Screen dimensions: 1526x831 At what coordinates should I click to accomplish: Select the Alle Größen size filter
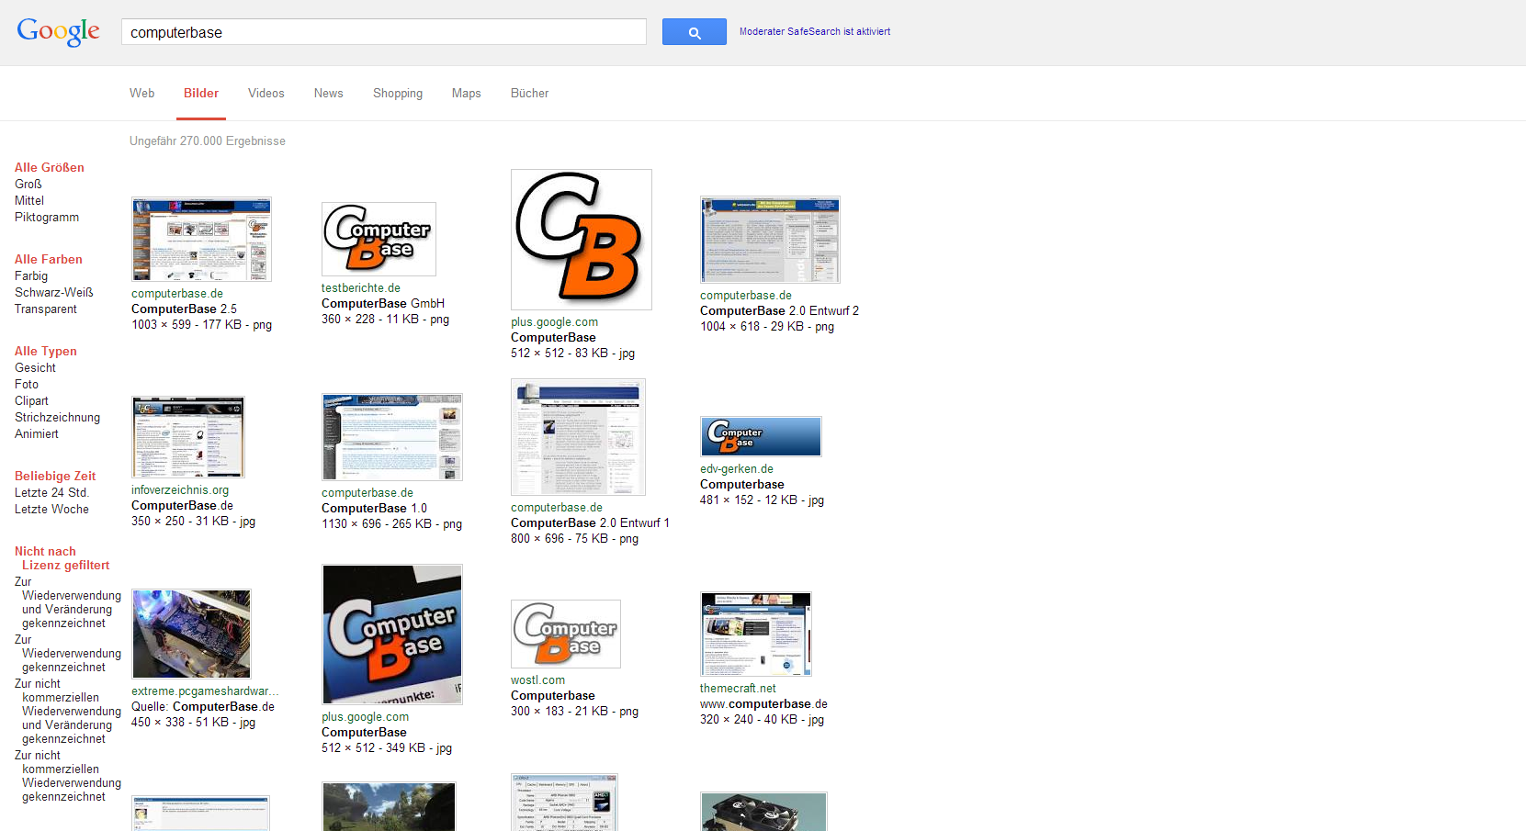(x=50, y=167)
